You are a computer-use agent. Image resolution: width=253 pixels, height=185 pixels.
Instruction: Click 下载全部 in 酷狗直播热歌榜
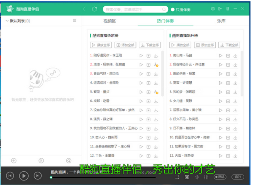click(150, 45)
